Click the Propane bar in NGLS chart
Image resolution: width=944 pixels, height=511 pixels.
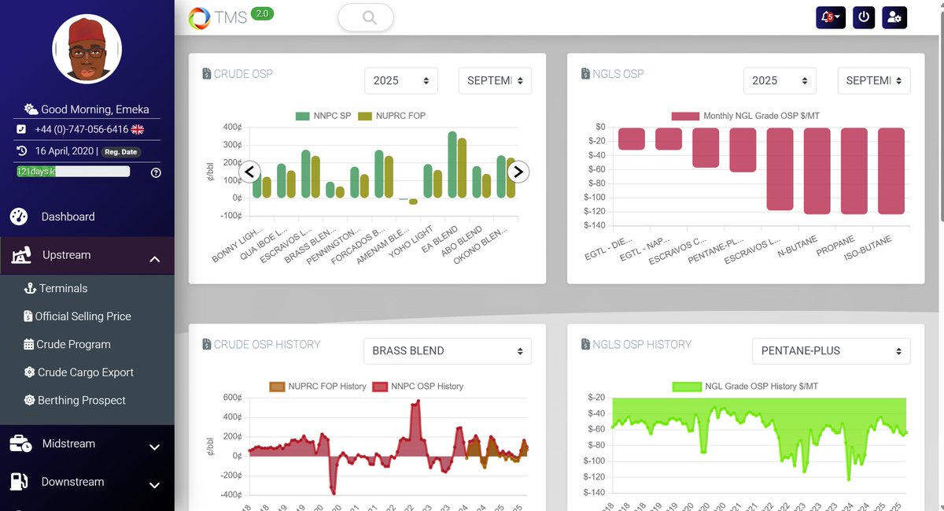854,171
